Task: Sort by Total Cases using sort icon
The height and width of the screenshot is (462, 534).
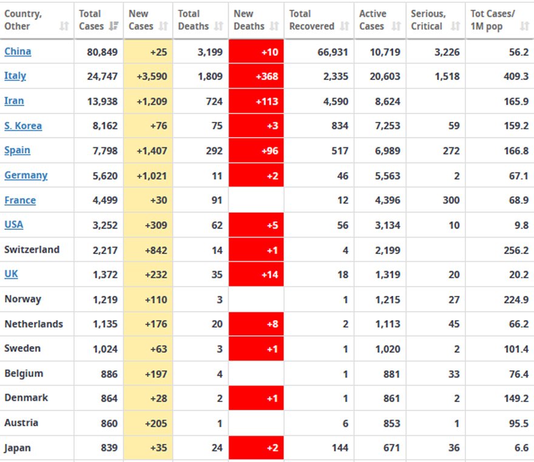Action: point(113,27)
